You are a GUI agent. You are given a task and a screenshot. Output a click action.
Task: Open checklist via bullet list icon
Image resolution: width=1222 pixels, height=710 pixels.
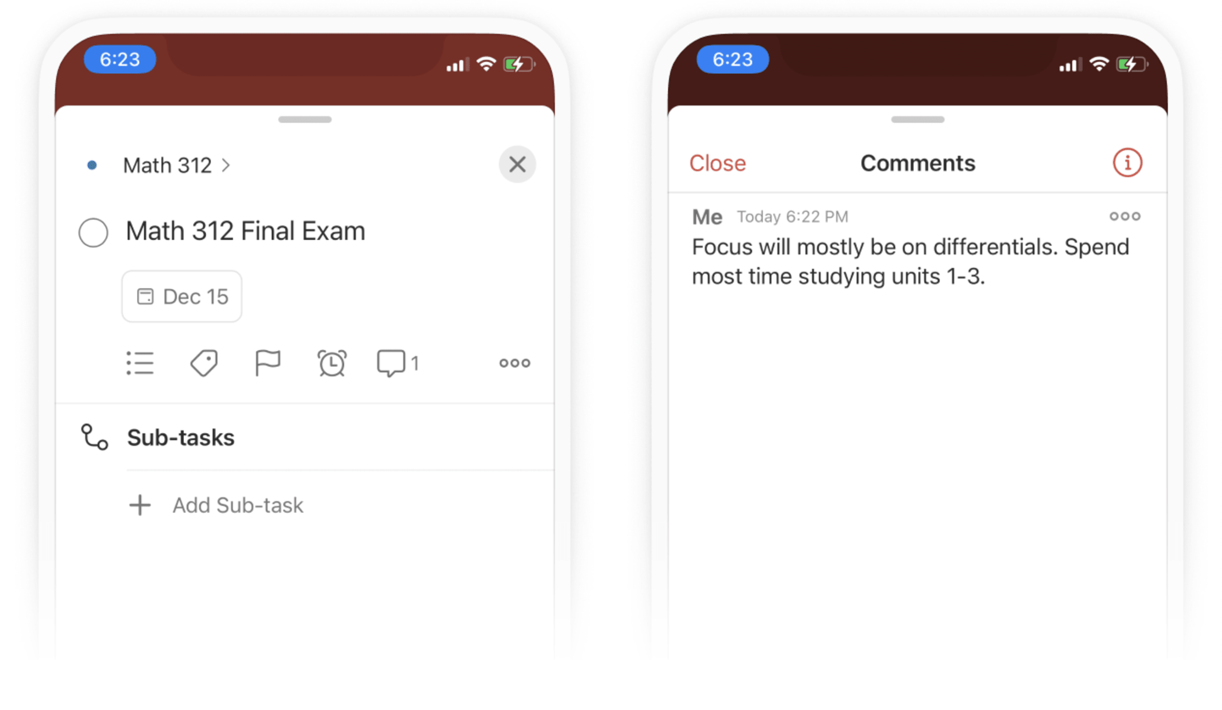(141, 362)
